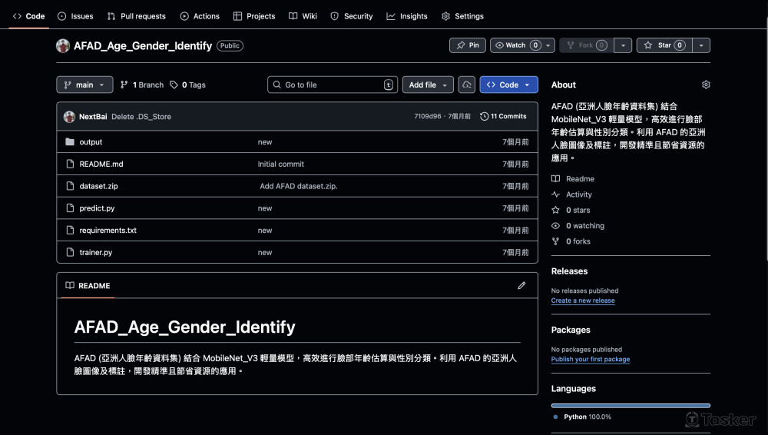Open Python 100.0% language link
The image size is (768, 435).
tap(582, 417)
